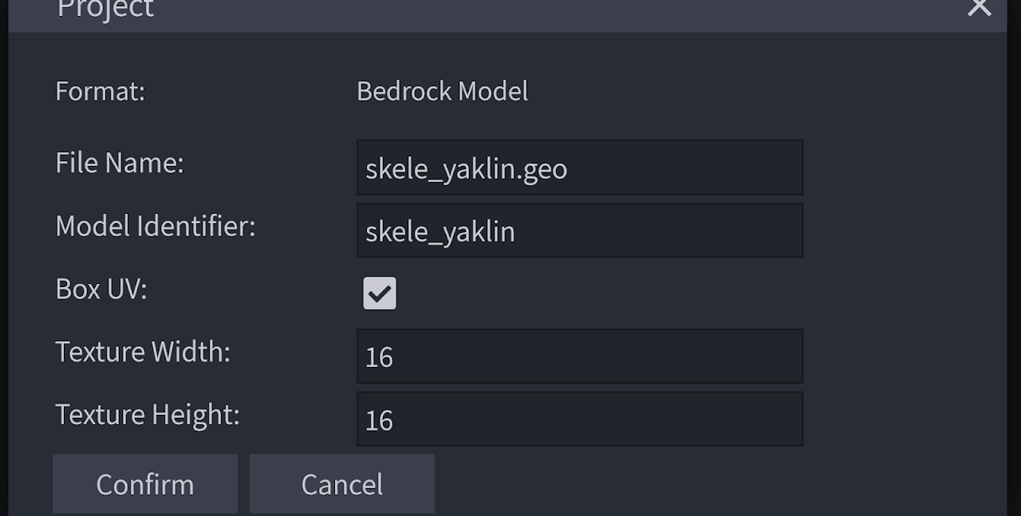The width and height of the screenshot is (1021, 516).
Task: Close the Project dialog with the X icon
Action: pos(979,8)
